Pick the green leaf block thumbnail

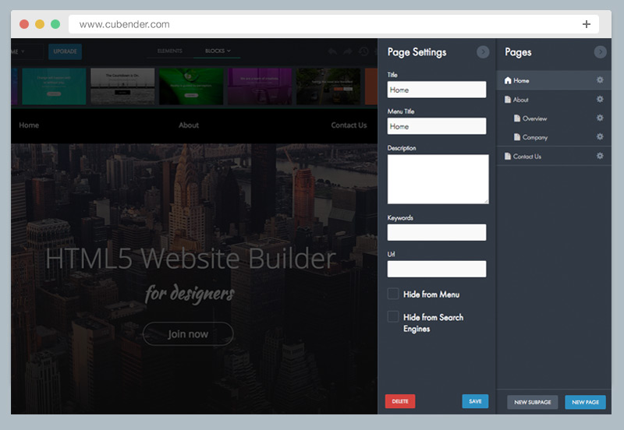pyautogui.click(x=191, y=86)
